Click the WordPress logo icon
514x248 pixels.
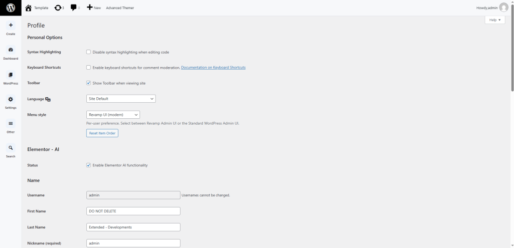pos(11,8)
